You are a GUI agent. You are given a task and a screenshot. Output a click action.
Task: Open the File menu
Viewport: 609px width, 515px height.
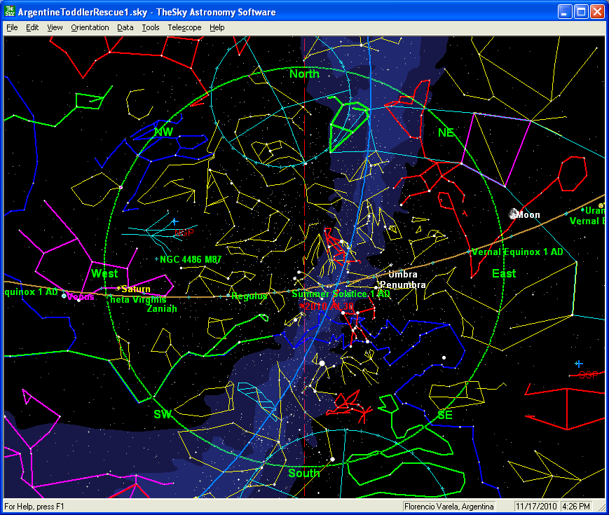12,27
